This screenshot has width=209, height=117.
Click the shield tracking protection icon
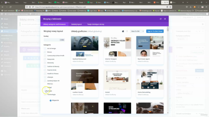27,7
